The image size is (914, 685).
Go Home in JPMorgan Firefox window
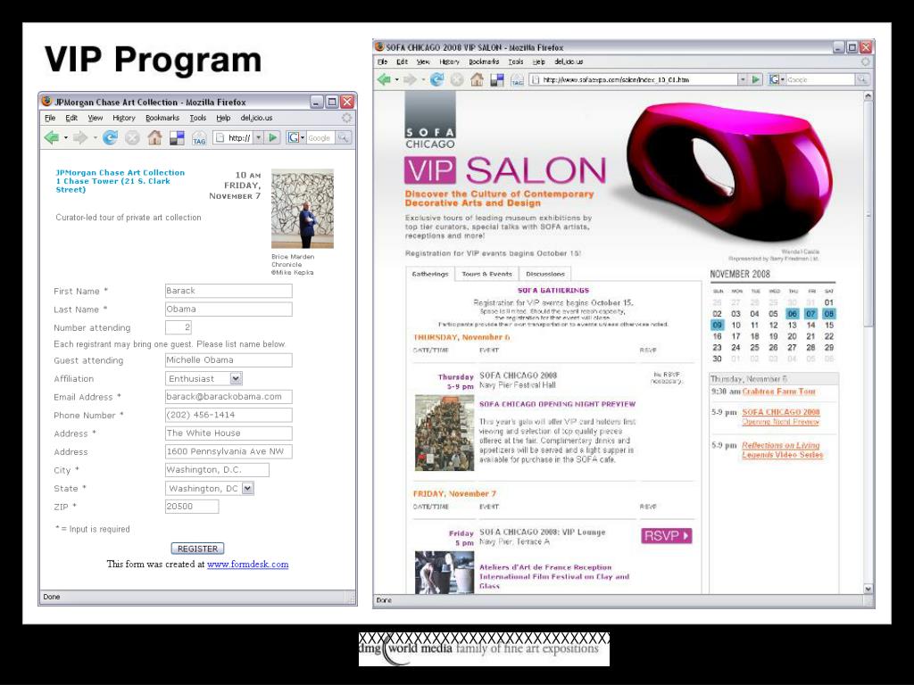(x=154, y=138)
